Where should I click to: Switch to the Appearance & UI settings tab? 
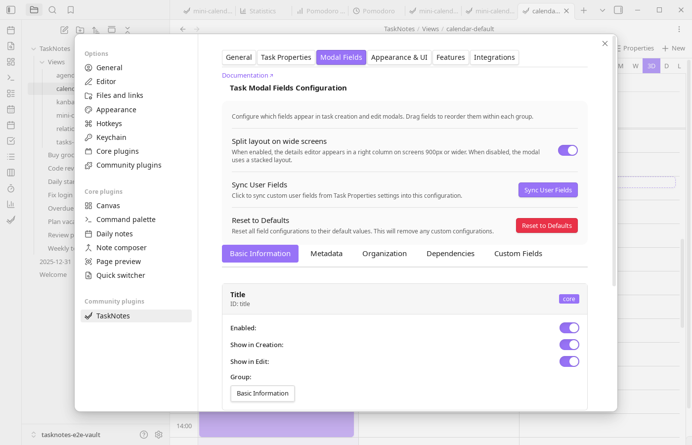pyautogui.click(x=399, y=57)
